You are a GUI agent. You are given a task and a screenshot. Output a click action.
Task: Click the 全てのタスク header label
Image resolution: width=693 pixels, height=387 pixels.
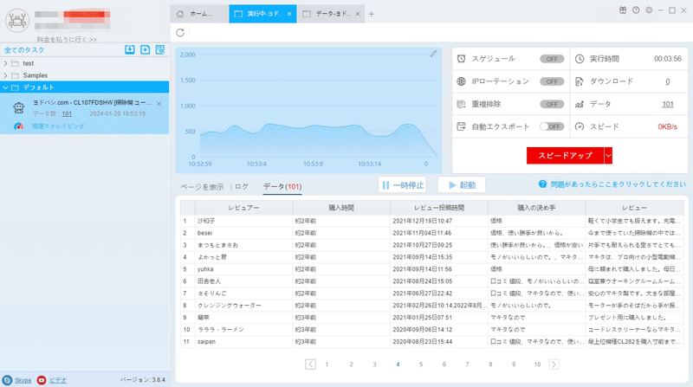pos(25,50)
